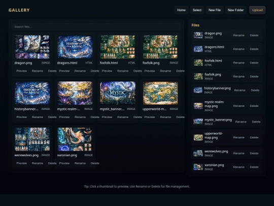The image size is (274, 206).
Task: Rename mystic-realm-map.png in the Files list
Action: click(238, 106)
